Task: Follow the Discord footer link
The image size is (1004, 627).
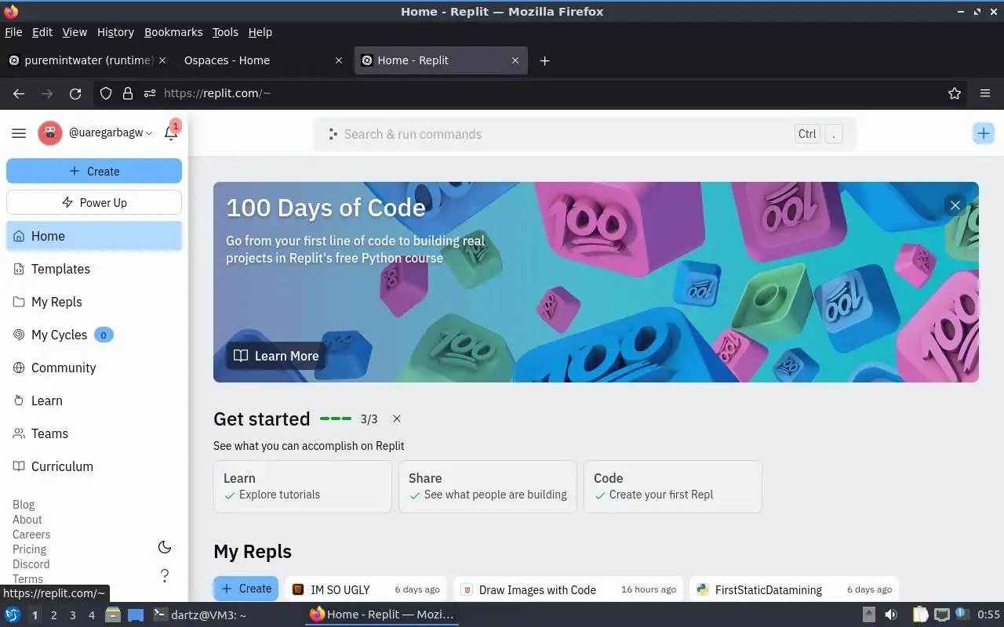Action: coord(31,564)
